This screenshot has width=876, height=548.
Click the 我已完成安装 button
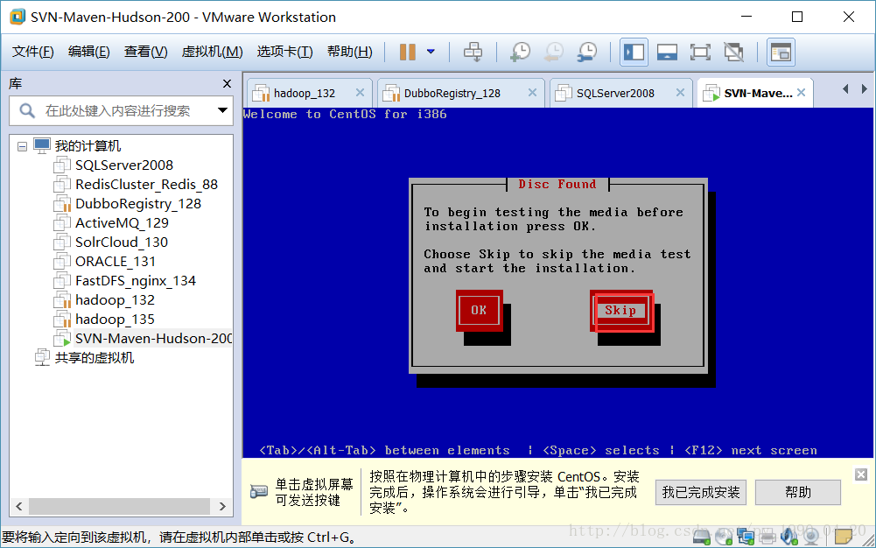point(701,493)
